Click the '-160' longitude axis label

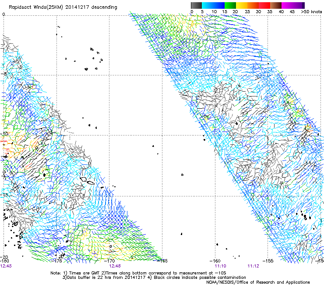(x=215, y=261)
